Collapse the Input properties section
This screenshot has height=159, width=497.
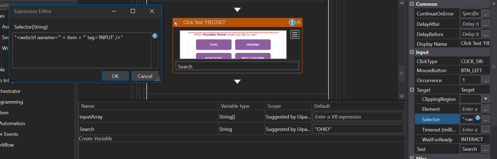click(x=412, y=52)
